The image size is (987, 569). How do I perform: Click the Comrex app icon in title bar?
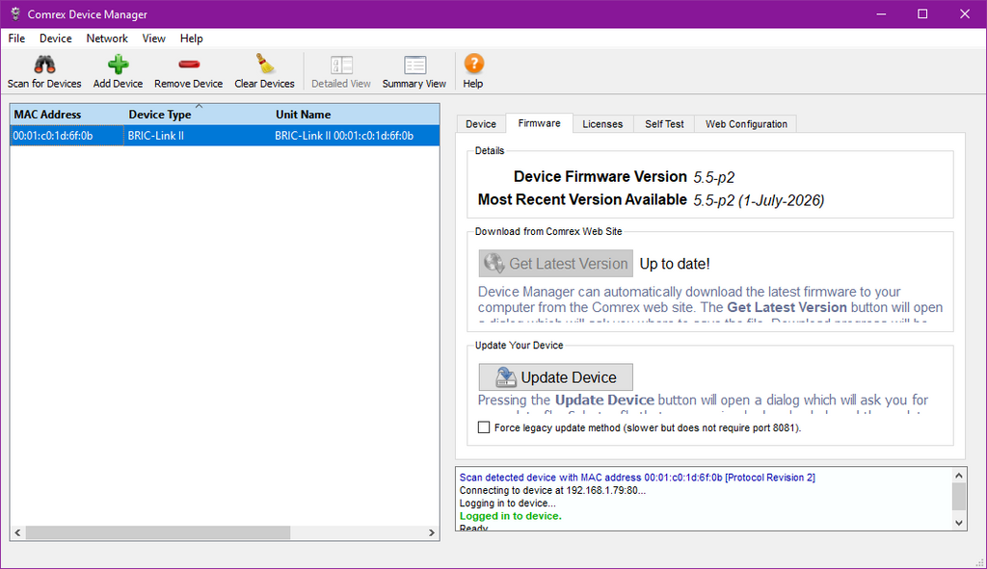coord(15,13)
